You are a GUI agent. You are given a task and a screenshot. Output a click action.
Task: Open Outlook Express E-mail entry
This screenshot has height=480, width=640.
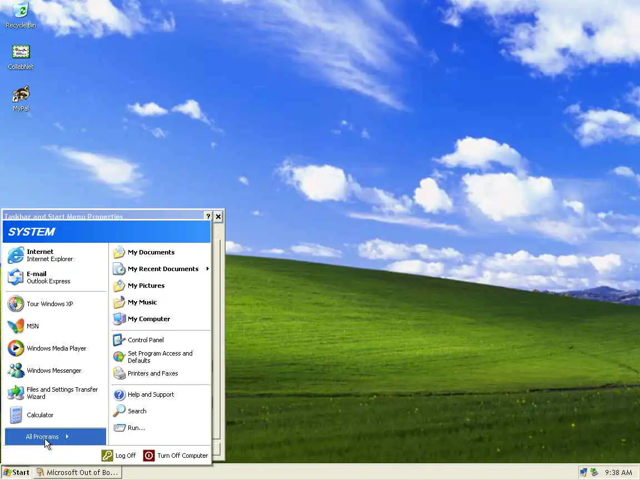(56, 277)
